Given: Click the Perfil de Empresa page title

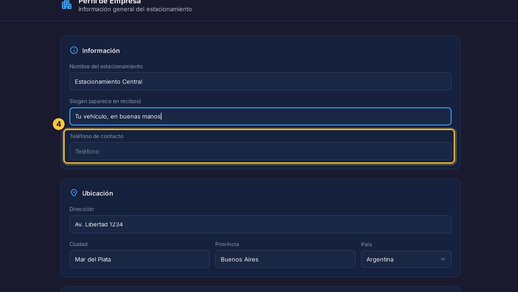Looking at the screenshot, I should [109, 2].
